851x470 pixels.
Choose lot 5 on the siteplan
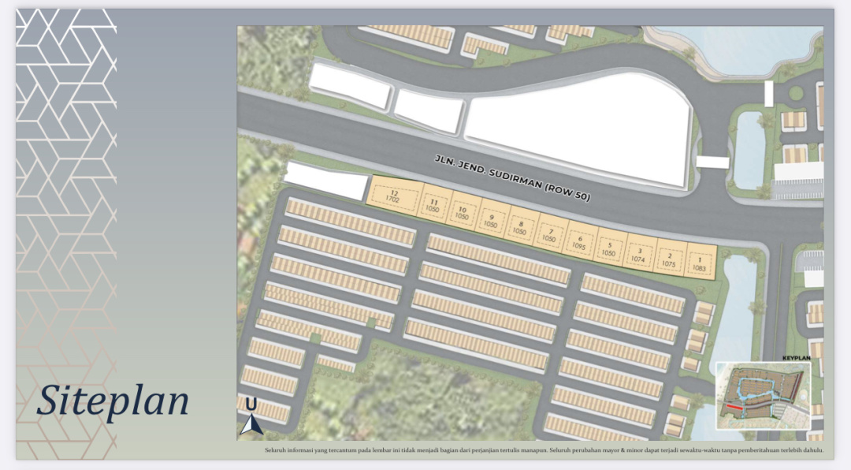click(x=608, y=250)
